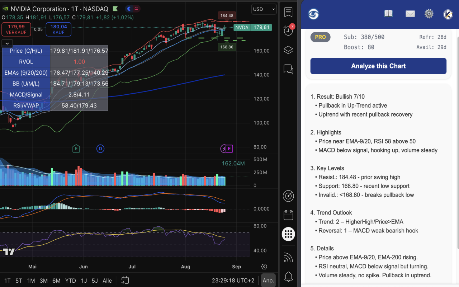
Task: Toggle Anp. adjustment button
Action: tap(268, 281)
